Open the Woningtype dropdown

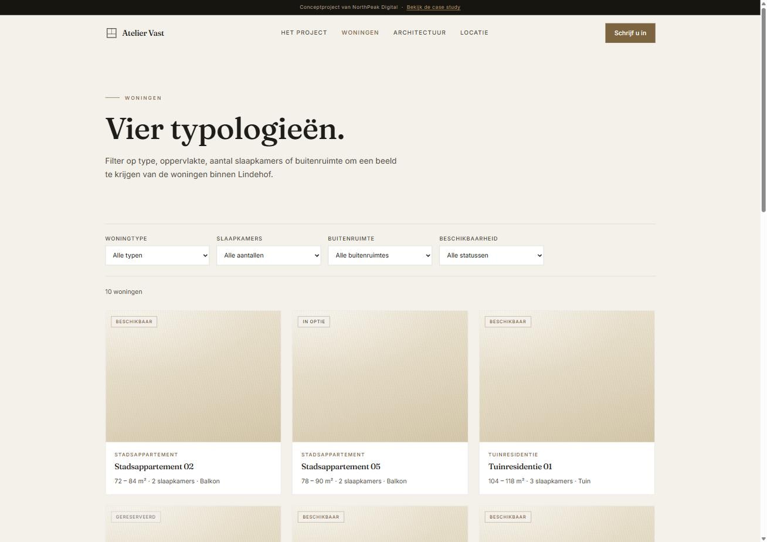coord(157,256)
